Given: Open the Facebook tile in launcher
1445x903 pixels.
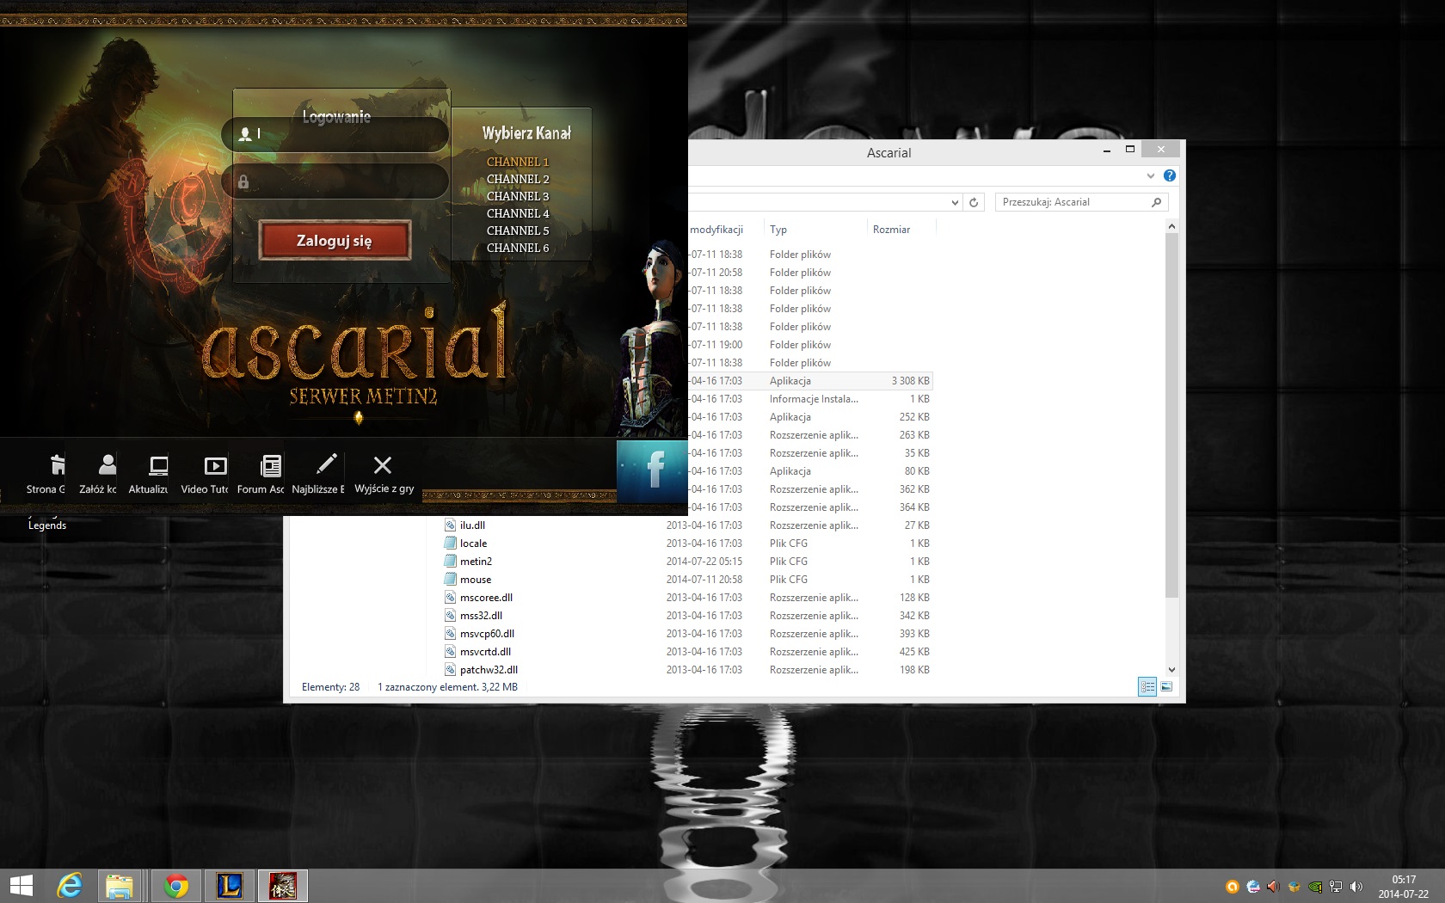Looking at the screenshot, I should point(652,470).
